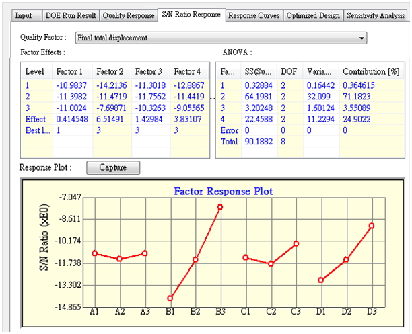Click the SS column header in ANOVA
The width and height of the screenshot is (412, 334).
click(x=259, y=71)
